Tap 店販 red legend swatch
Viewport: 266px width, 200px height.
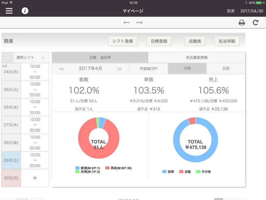tap(181, 172)
